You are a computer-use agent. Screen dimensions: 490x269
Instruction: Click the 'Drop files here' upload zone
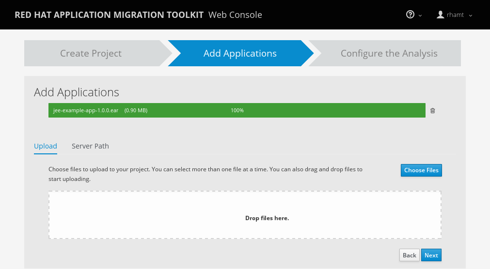coord(245,215)
